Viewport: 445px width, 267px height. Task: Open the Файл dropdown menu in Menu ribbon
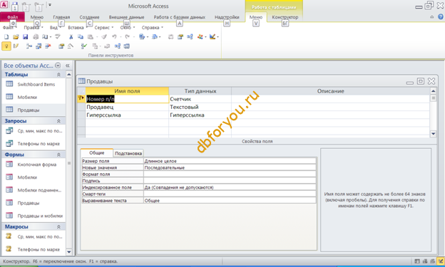click(x=10, y=28)
